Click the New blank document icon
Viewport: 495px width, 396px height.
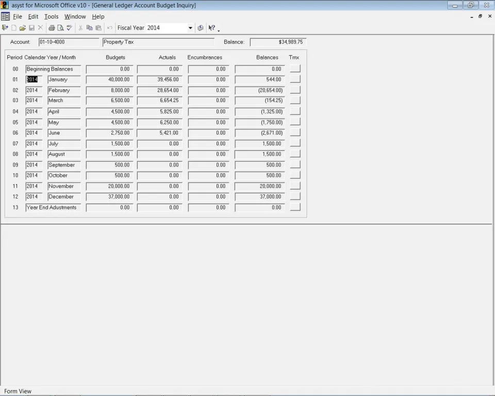pyautogui.click(x=14, y=28)
